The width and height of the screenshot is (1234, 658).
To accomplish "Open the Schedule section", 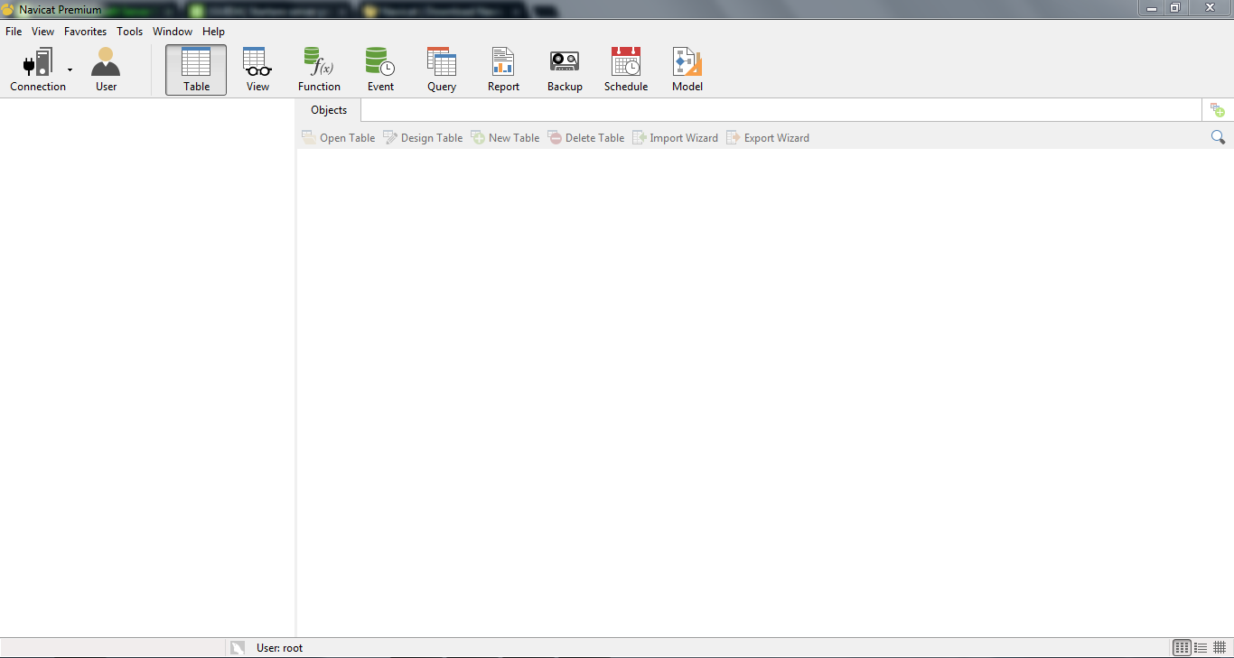I will 626,70.
